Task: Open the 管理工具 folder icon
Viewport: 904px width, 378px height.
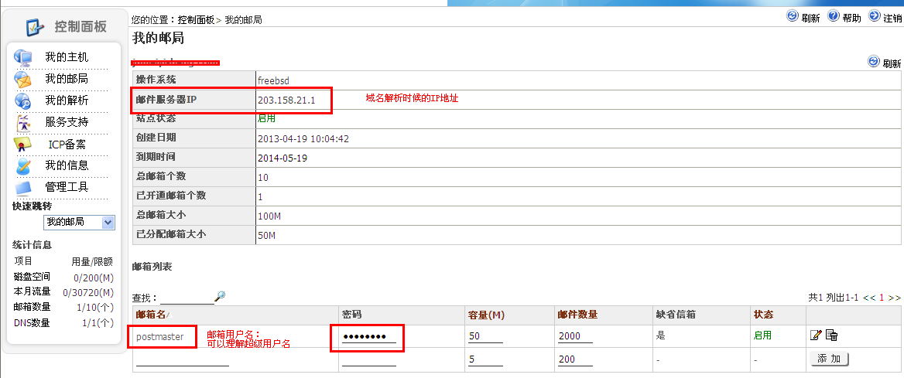Action: coord(23,187)
